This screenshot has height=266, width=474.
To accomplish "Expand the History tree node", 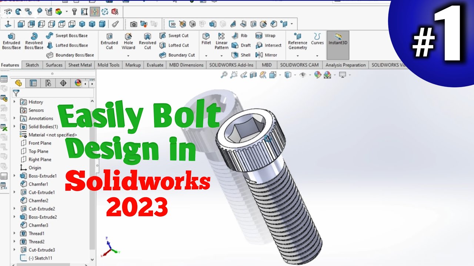I will click(x=14, y=102).
